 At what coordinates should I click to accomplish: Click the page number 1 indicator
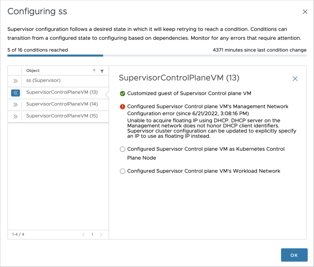pyautogui.click(x=92, y=235)
